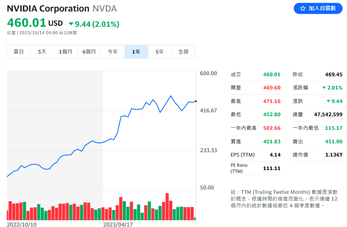Viewport: 347px width, 227px height.
Task: Click the 賣出 value 451.90
Action: [x=334, y=142]
